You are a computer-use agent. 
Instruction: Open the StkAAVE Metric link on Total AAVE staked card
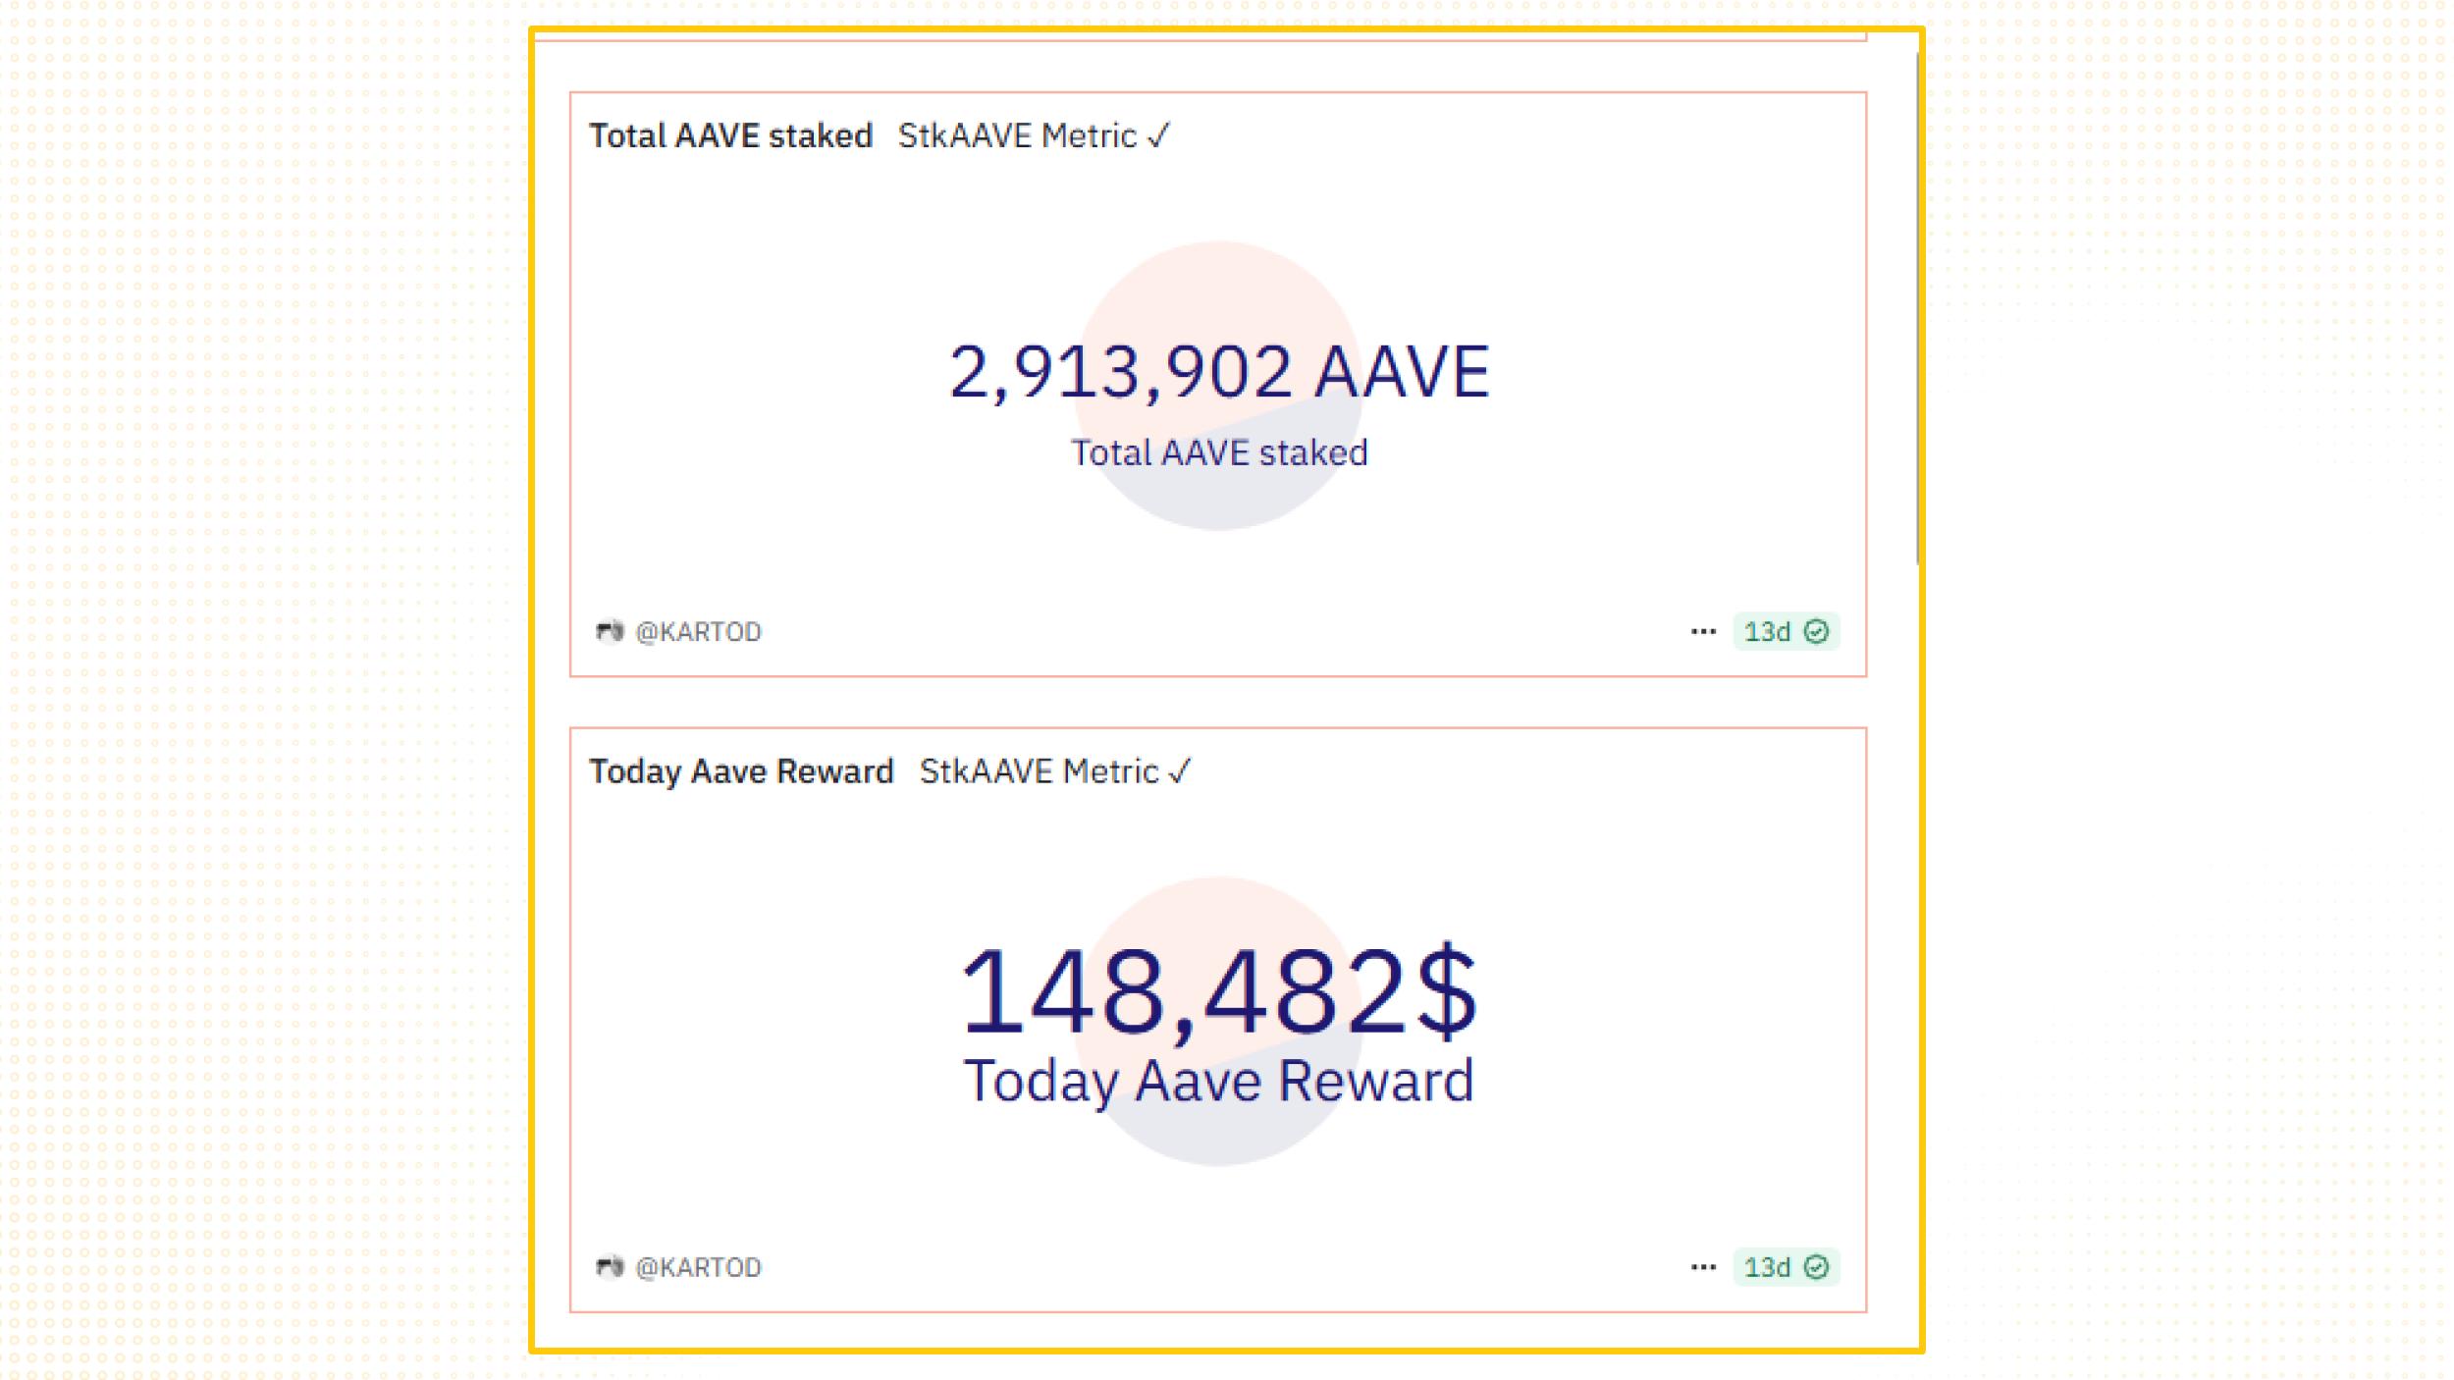(1017, 135)
